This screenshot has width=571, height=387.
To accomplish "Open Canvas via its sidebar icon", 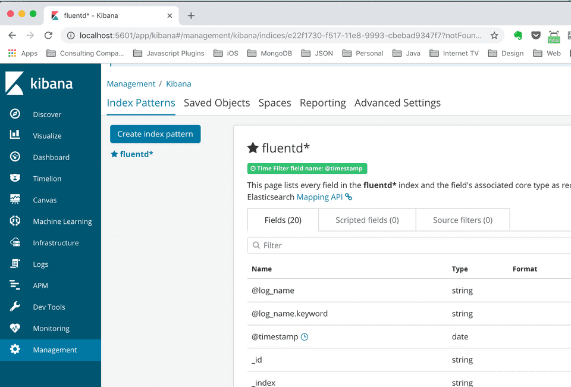I will pos(15,200).
